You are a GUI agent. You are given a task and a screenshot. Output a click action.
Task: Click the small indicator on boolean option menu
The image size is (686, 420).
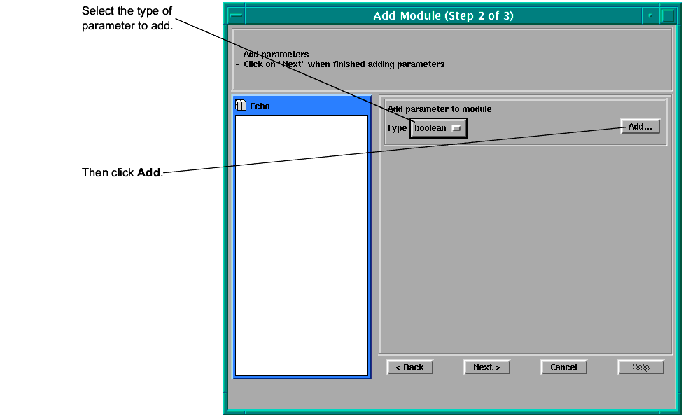[456, 128]
